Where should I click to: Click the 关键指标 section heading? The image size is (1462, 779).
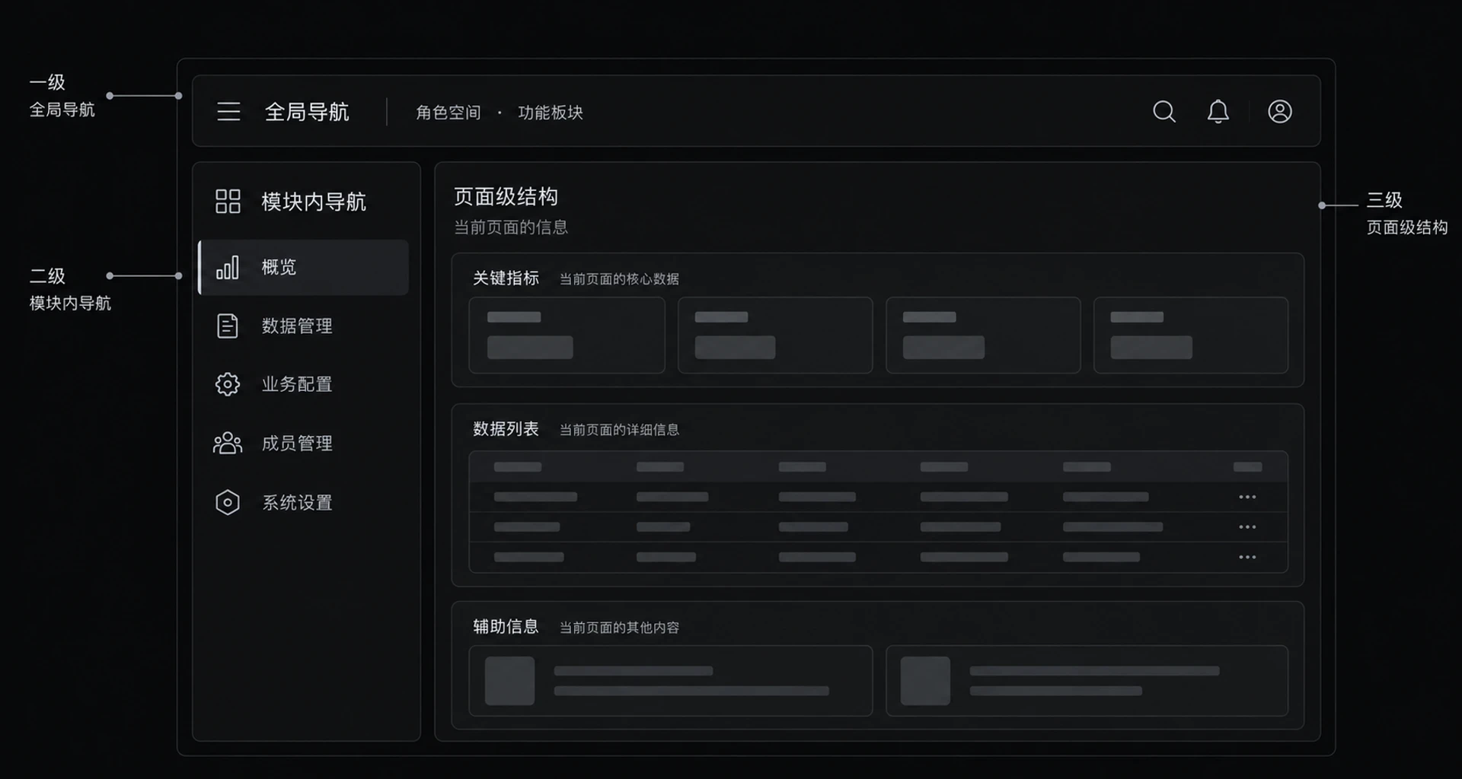pos(506,278)
